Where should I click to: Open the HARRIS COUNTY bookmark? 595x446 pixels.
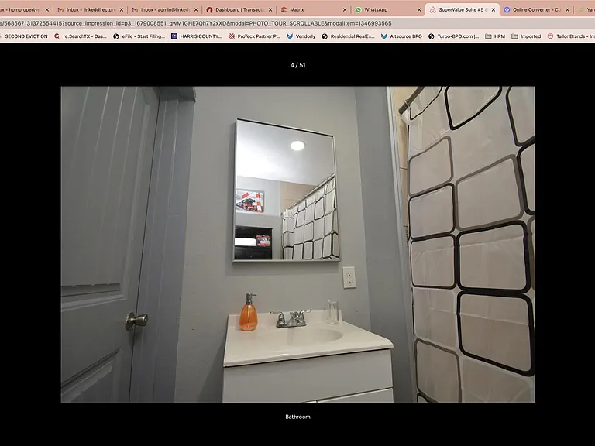coord(197,36)
